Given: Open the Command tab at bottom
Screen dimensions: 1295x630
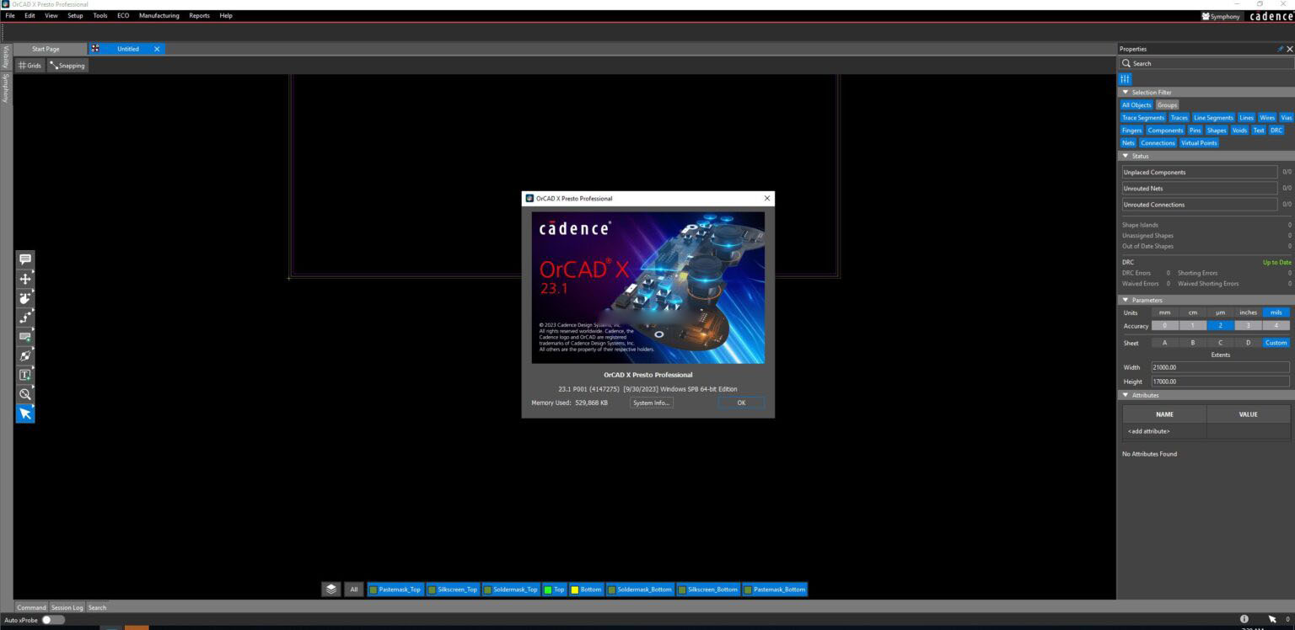Looking at the screenshot, I should (x=31, y=607).
